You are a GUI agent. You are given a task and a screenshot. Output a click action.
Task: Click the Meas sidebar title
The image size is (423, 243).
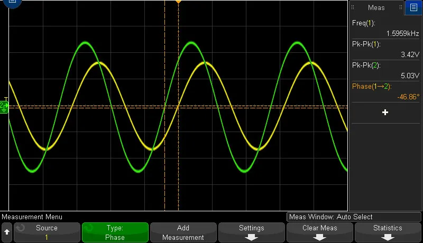376,7
